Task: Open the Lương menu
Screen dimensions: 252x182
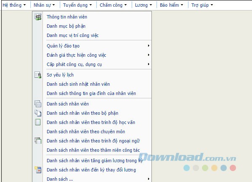Action: tap(143, 5)
